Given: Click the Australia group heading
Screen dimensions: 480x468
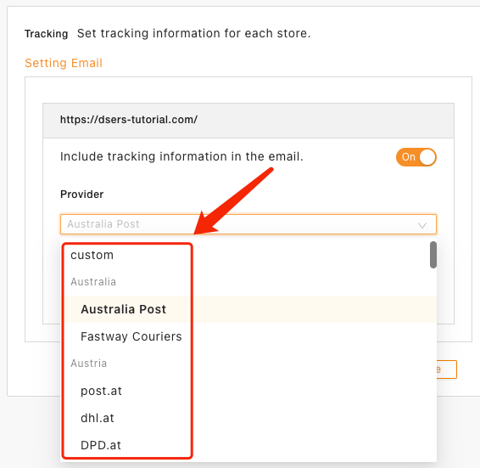Looking at the screenshot, I should point(93,282).
